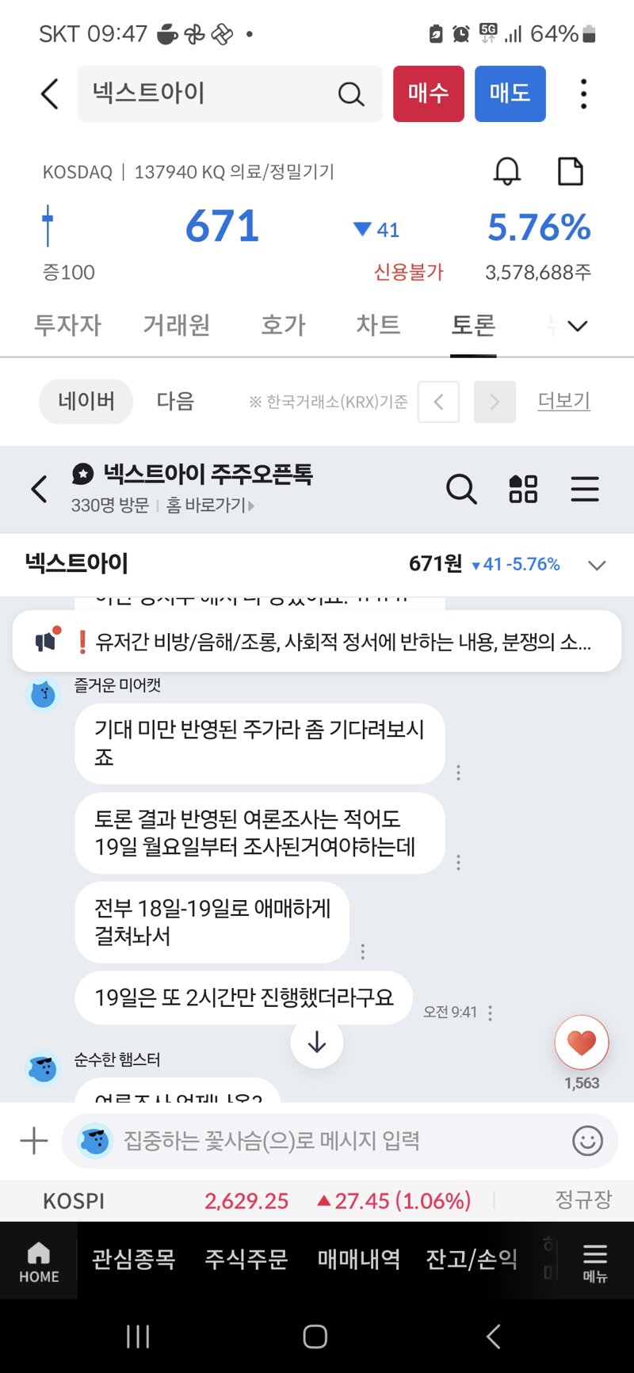Expand the 넥스트아이 price detail chevron

coord(597,565)
